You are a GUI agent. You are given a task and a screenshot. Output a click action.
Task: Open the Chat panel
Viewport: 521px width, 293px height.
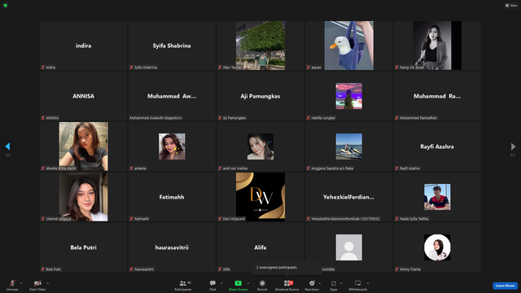pyautogui.click(x=212, y=285)
